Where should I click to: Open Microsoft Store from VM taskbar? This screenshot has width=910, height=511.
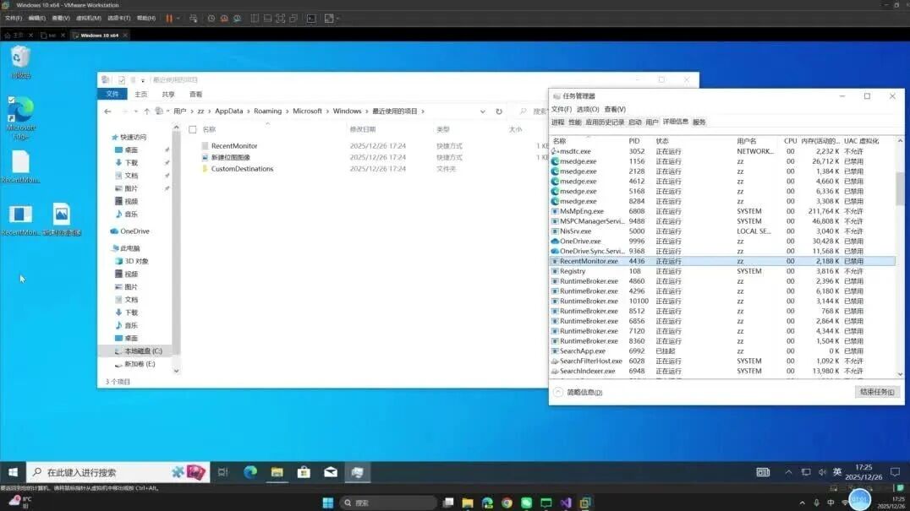[304, 472]
